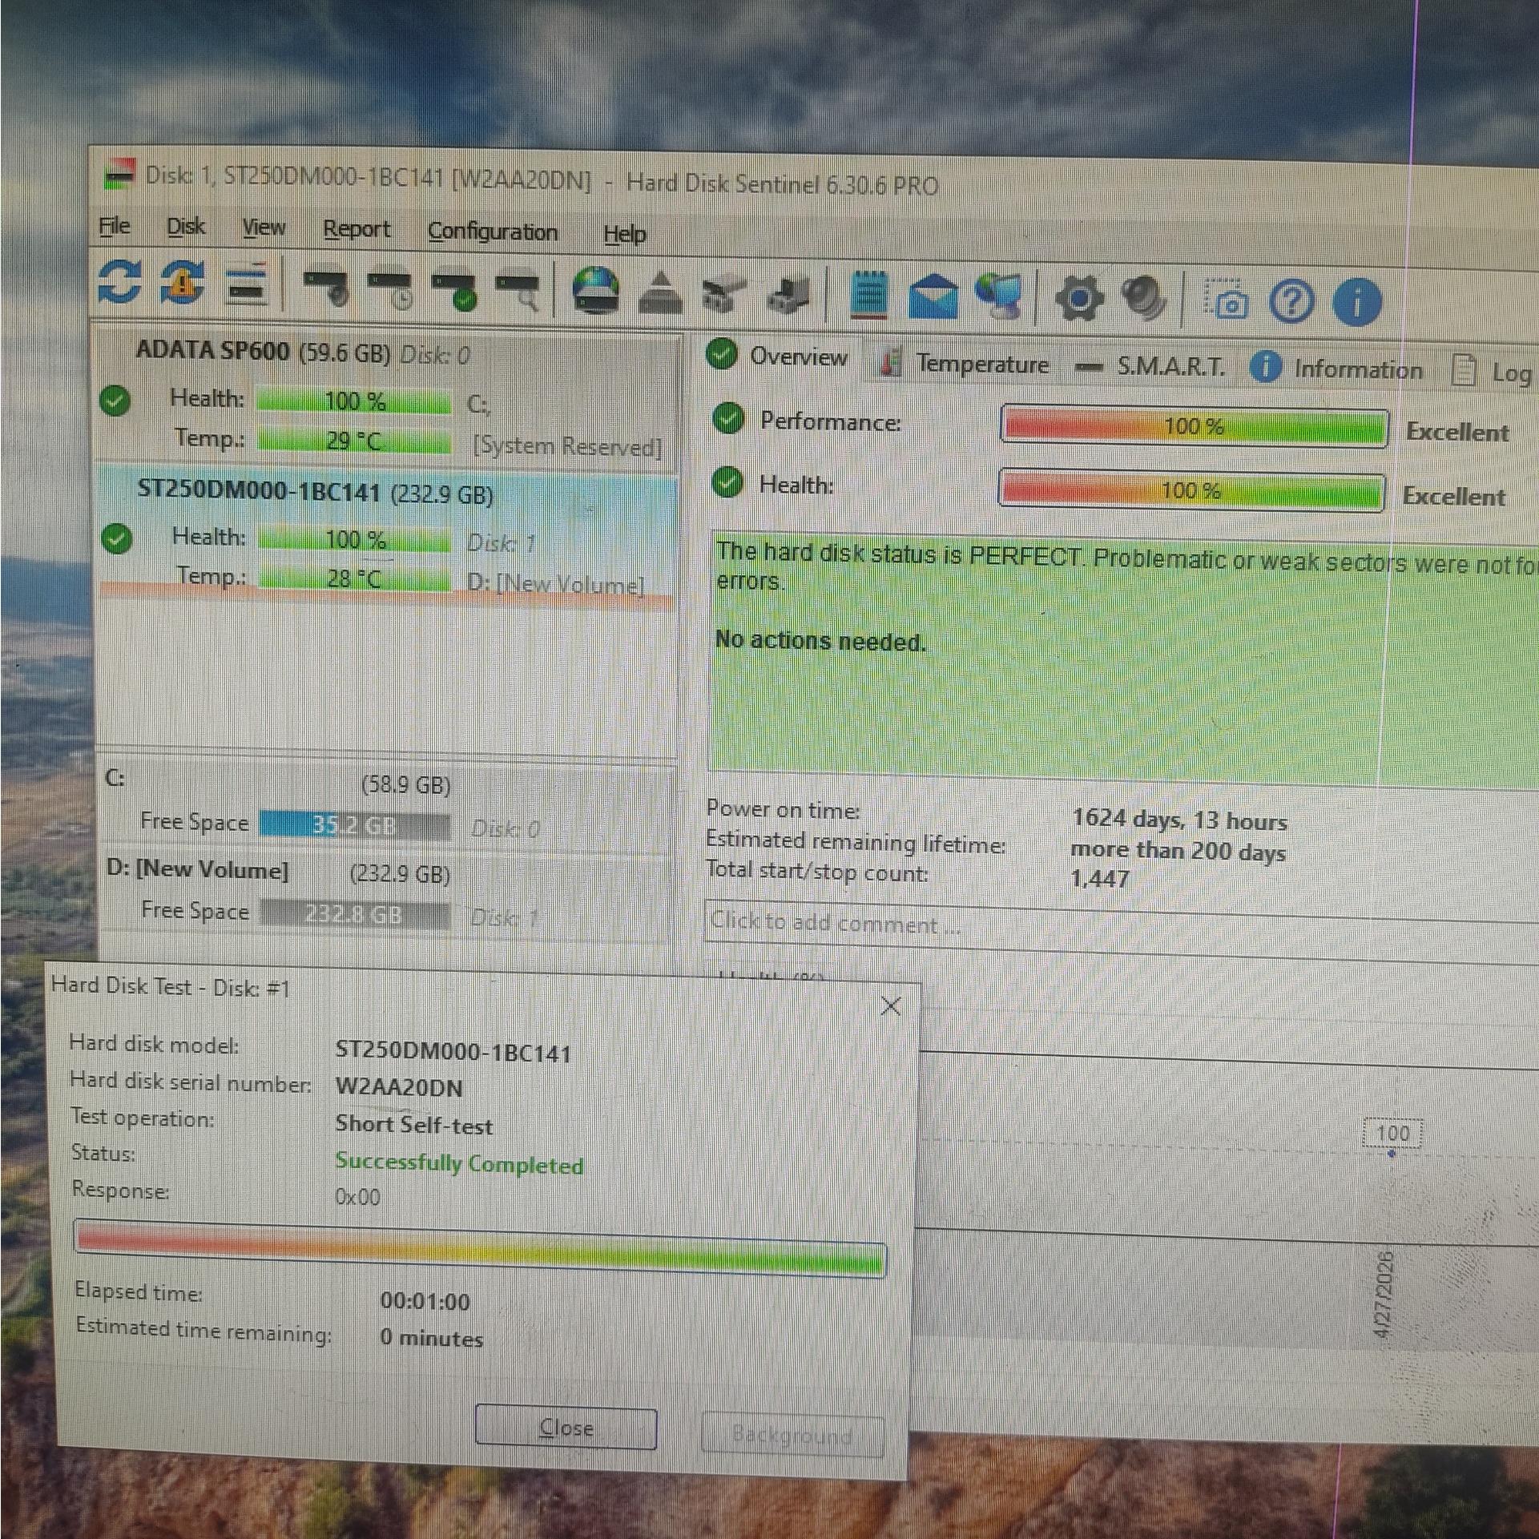Click the '100' data point on graph
Screen dimensions: 1539x1539
point(1392,1134)
